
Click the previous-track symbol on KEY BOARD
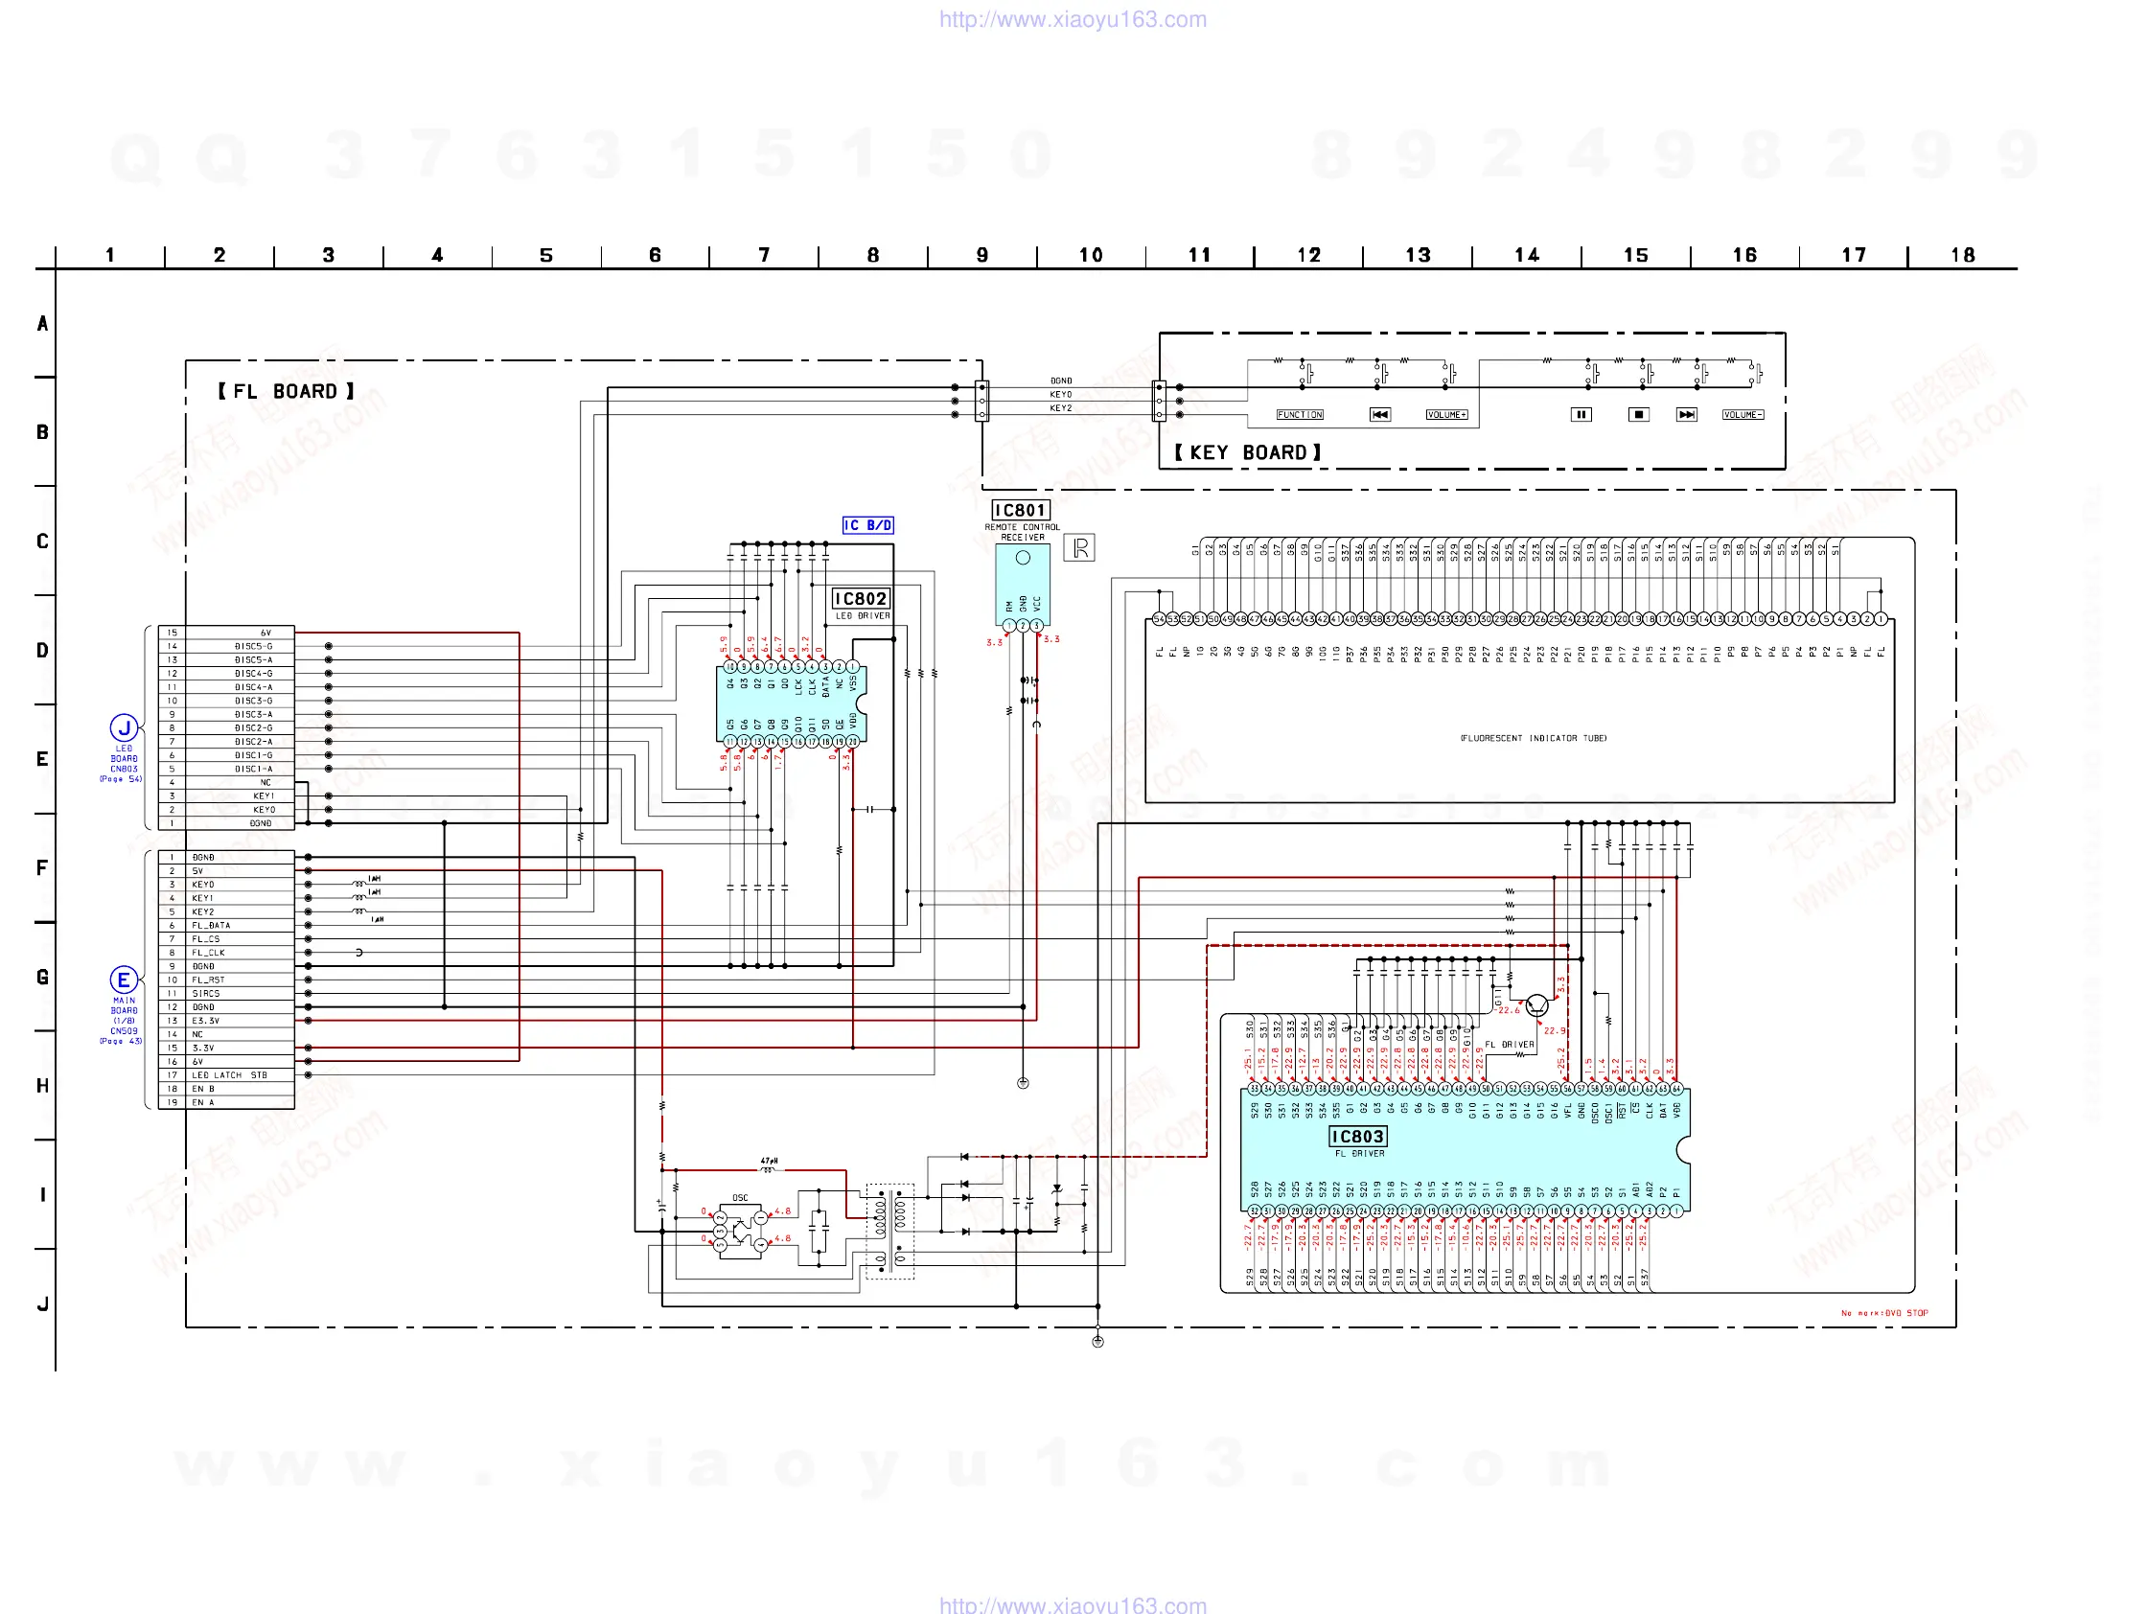pos(1379,414)
